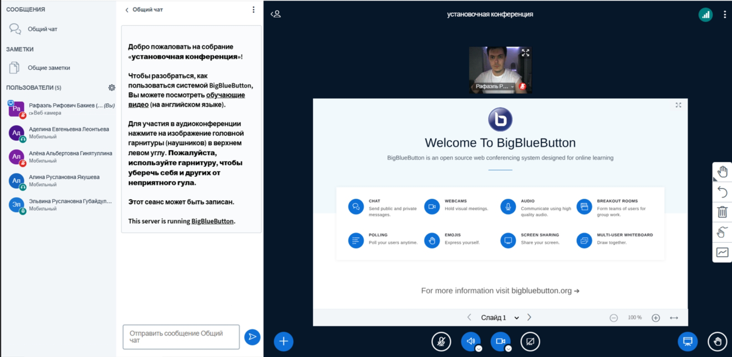
Task: Raise hand using bottom-right icon
Action: [x=717, y=341]
